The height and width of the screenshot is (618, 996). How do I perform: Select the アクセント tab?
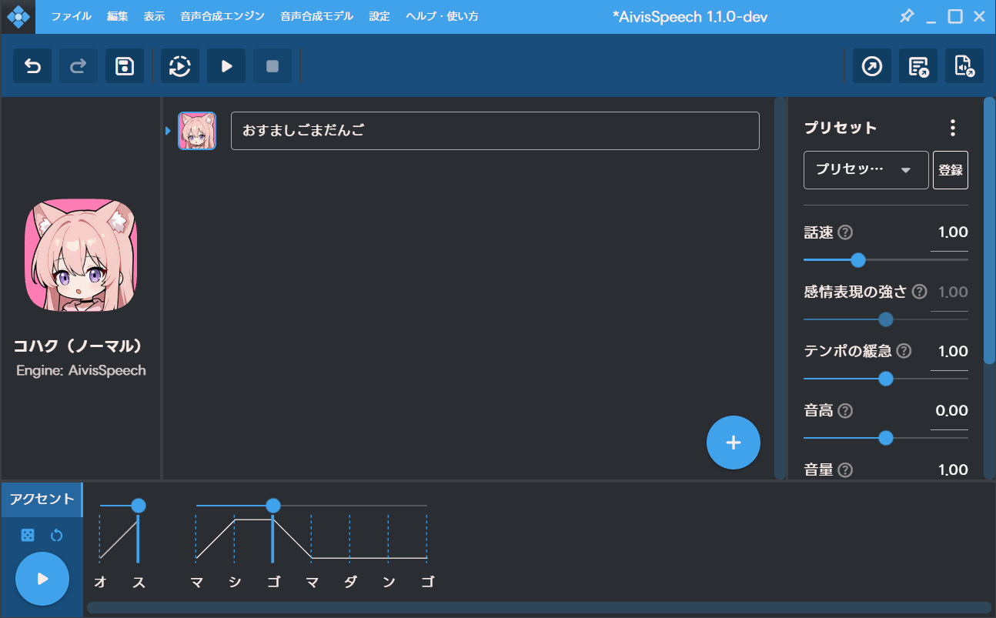click(x=42, y=499)
